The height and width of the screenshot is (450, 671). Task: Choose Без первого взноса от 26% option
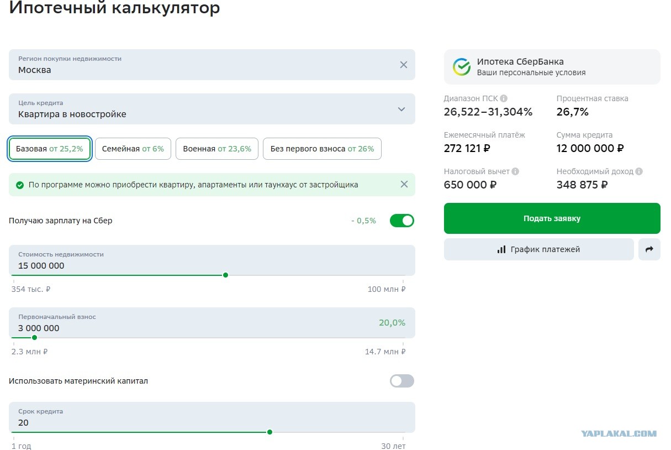click(322, 149)
